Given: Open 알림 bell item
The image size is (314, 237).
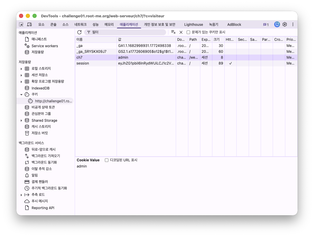Looking at the screenshot, I should 35,175.
